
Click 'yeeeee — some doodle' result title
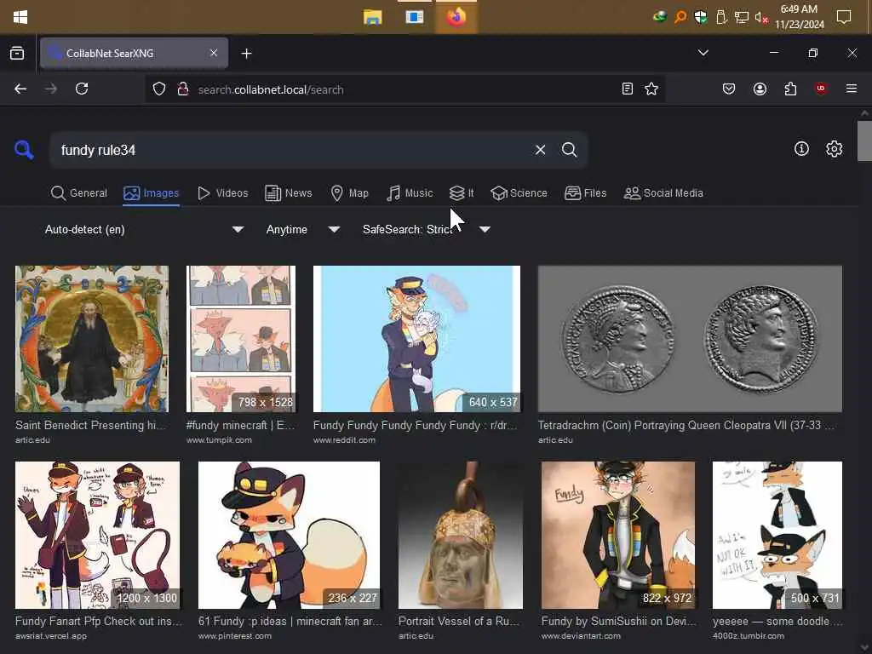pyautogui.click(x=777, y=621)
